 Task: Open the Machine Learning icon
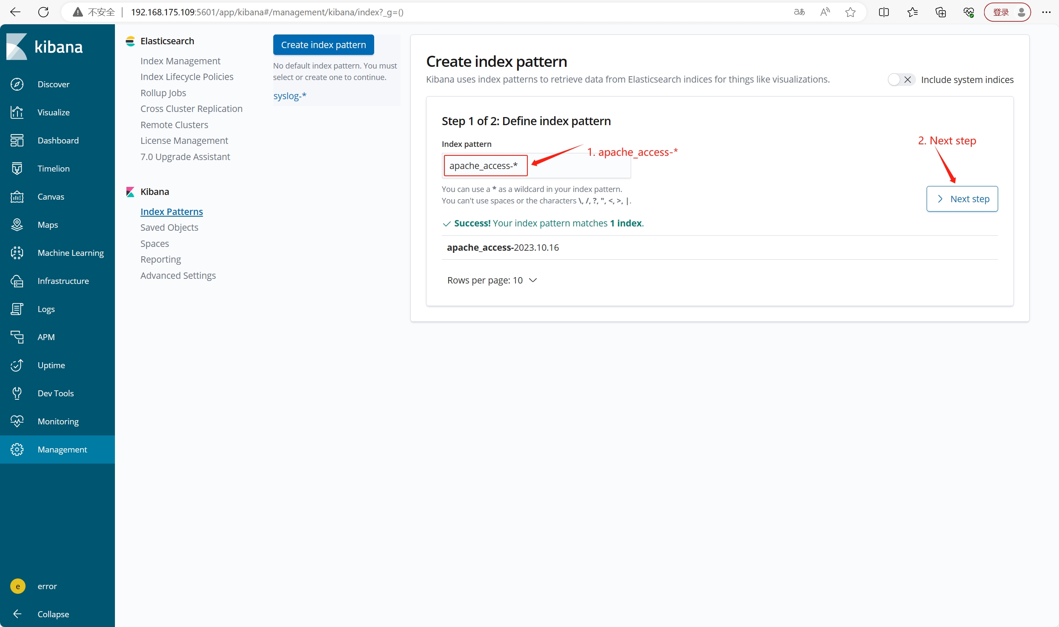click(17, 253)
